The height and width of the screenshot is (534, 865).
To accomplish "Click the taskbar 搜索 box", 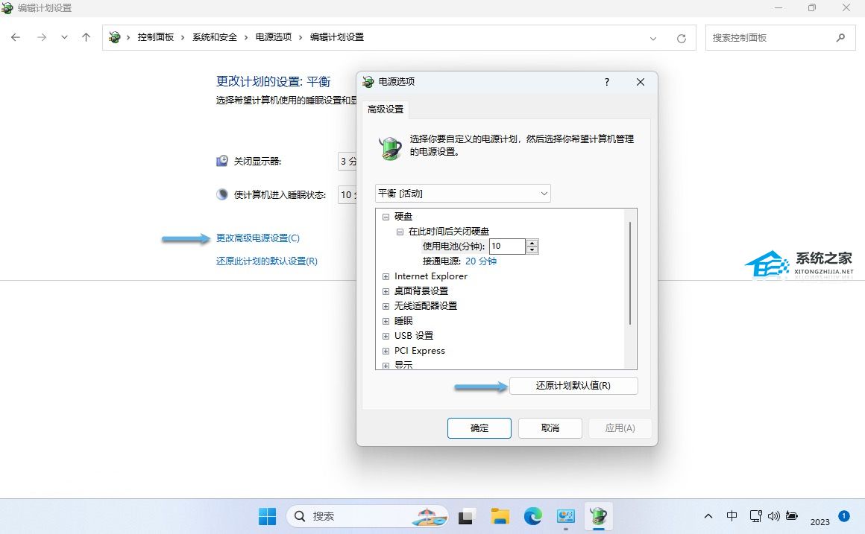I will pos(368,516).
